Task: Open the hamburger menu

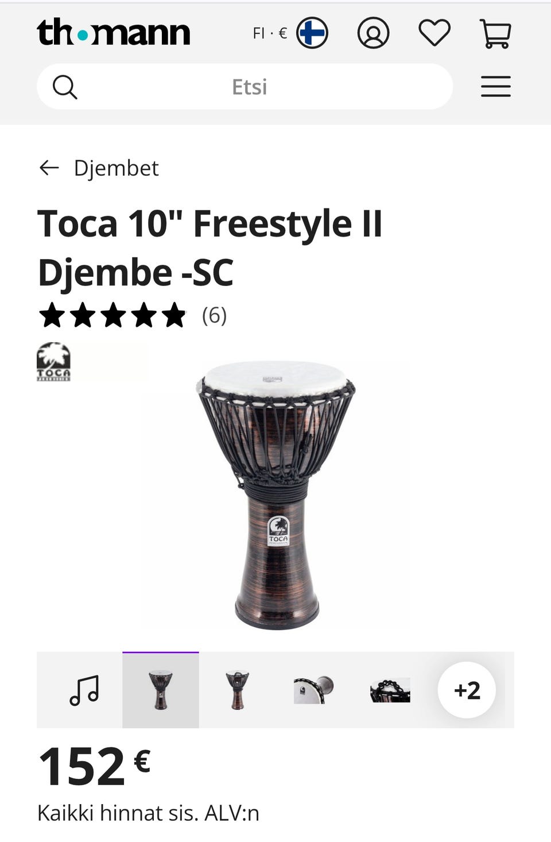Action: (x=496, y=87)
